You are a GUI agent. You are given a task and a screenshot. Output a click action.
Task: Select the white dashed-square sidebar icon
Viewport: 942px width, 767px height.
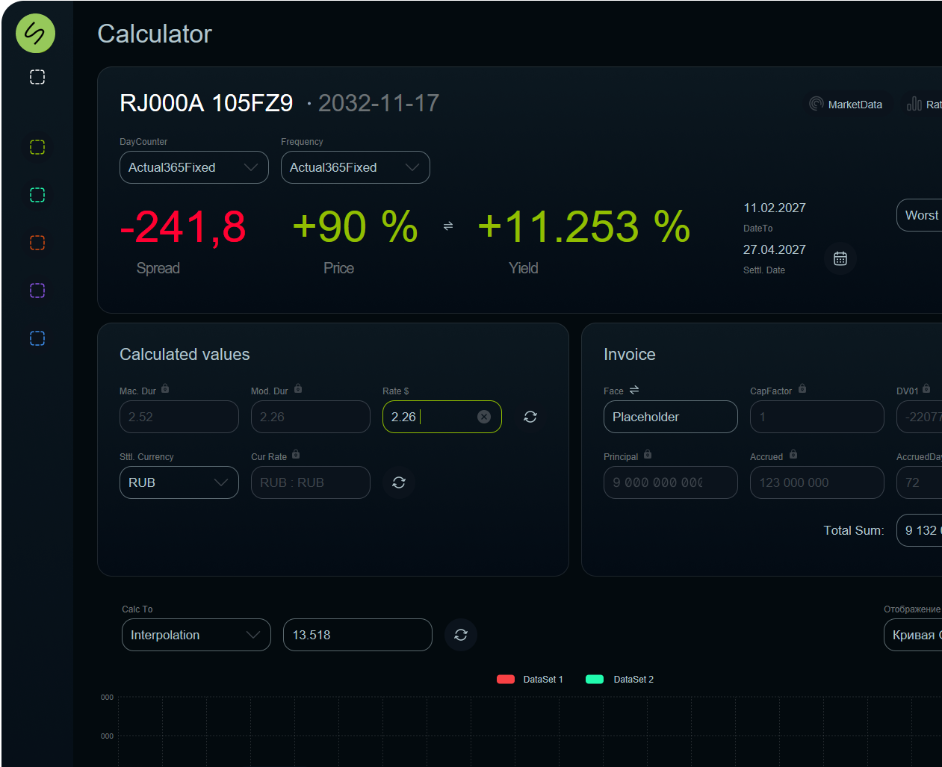coord(37,77)
